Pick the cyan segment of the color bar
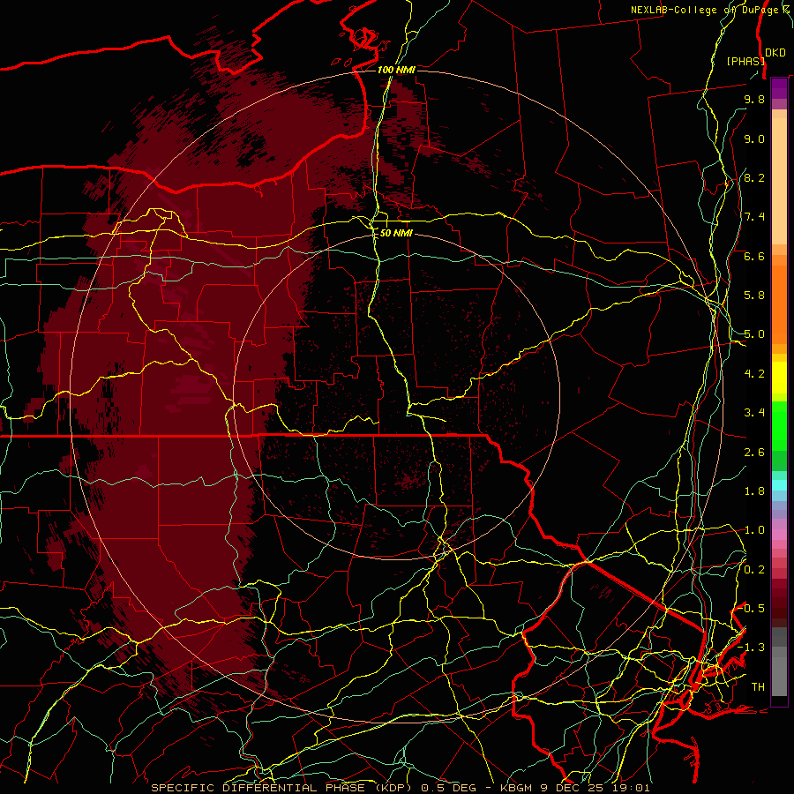Screen dimensions: 794x794 779,485
